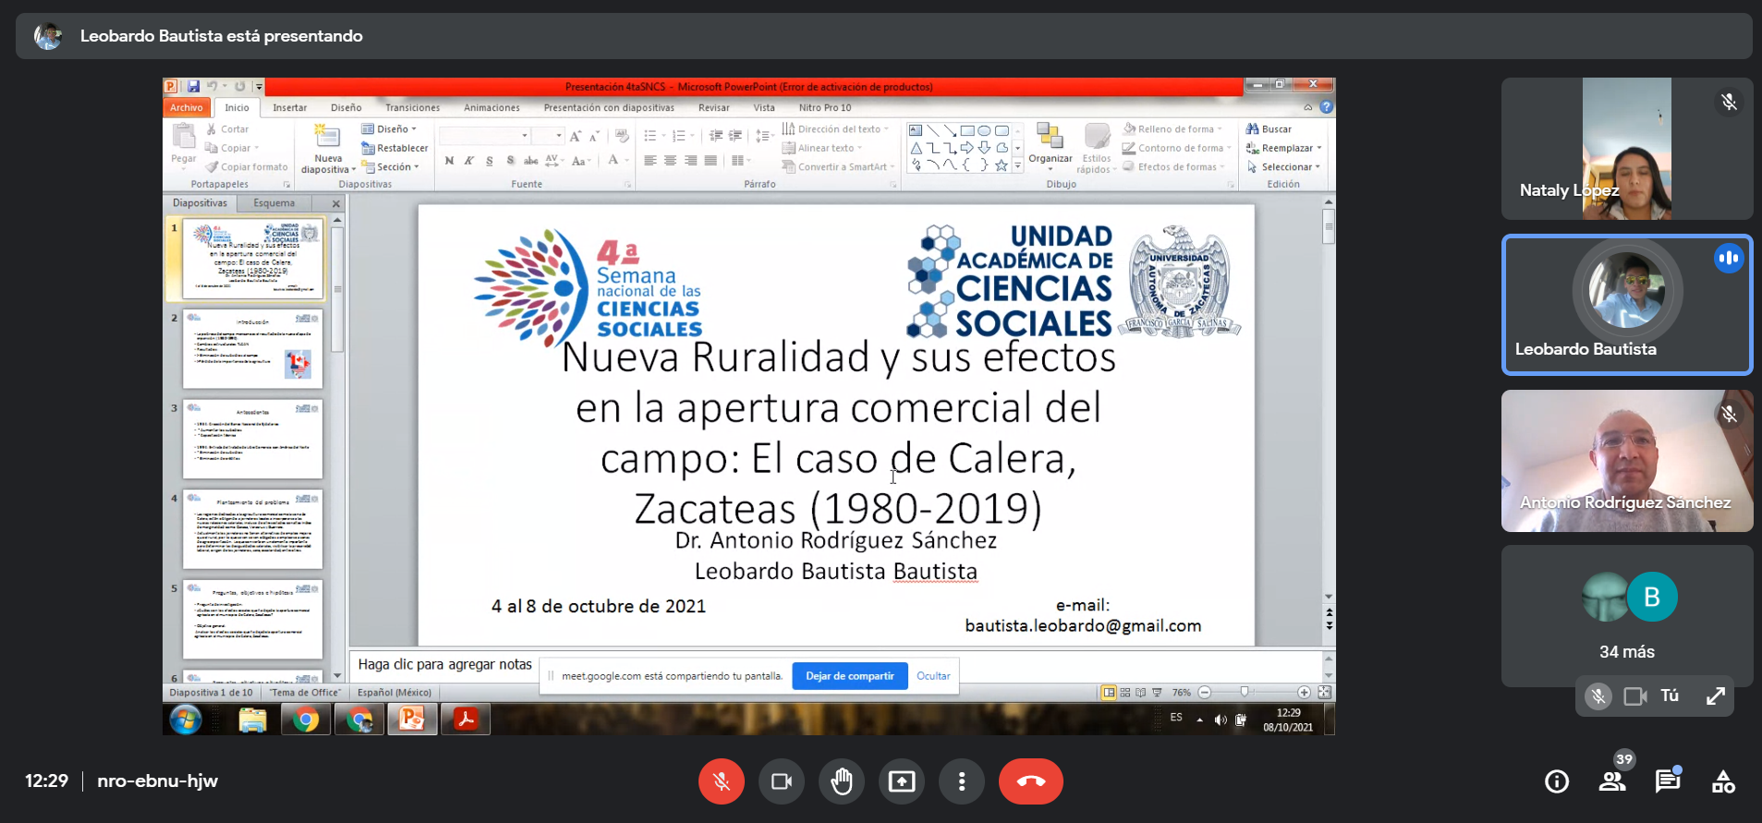Click zoom in plus button
1762x823 pixels.
click(1304, 692)
